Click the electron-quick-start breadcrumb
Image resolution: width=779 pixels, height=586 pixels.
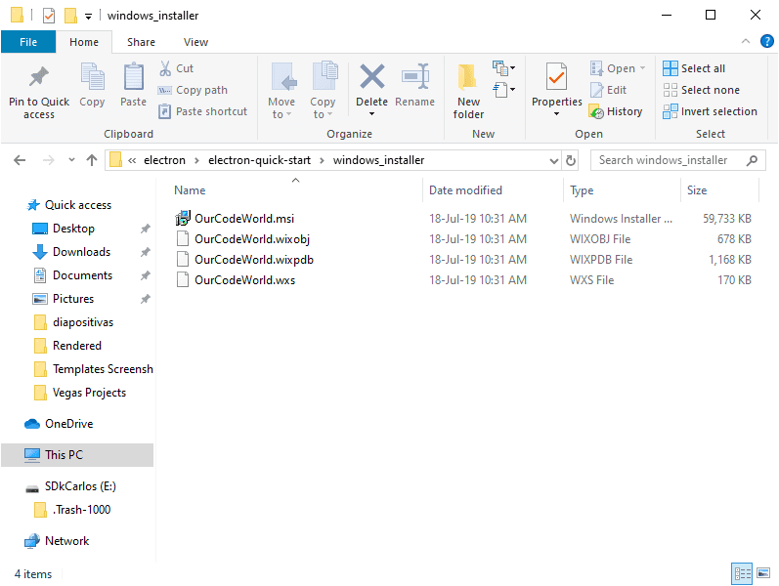[x=259, y=160]
